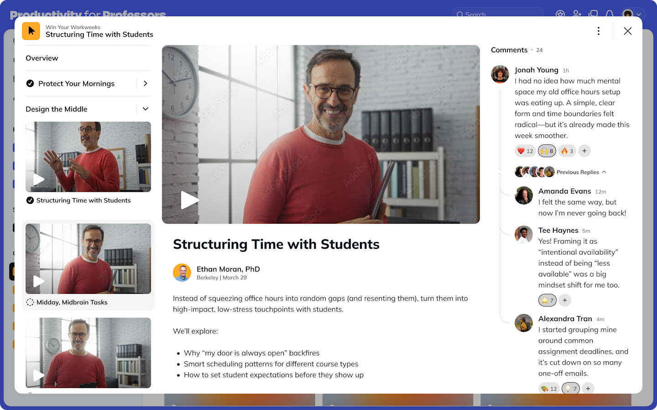Image resolution: width=657 pixels, height=410 pixels.
Task: Play the Structuring Time with Students video
Action: (x=190, y=200)
